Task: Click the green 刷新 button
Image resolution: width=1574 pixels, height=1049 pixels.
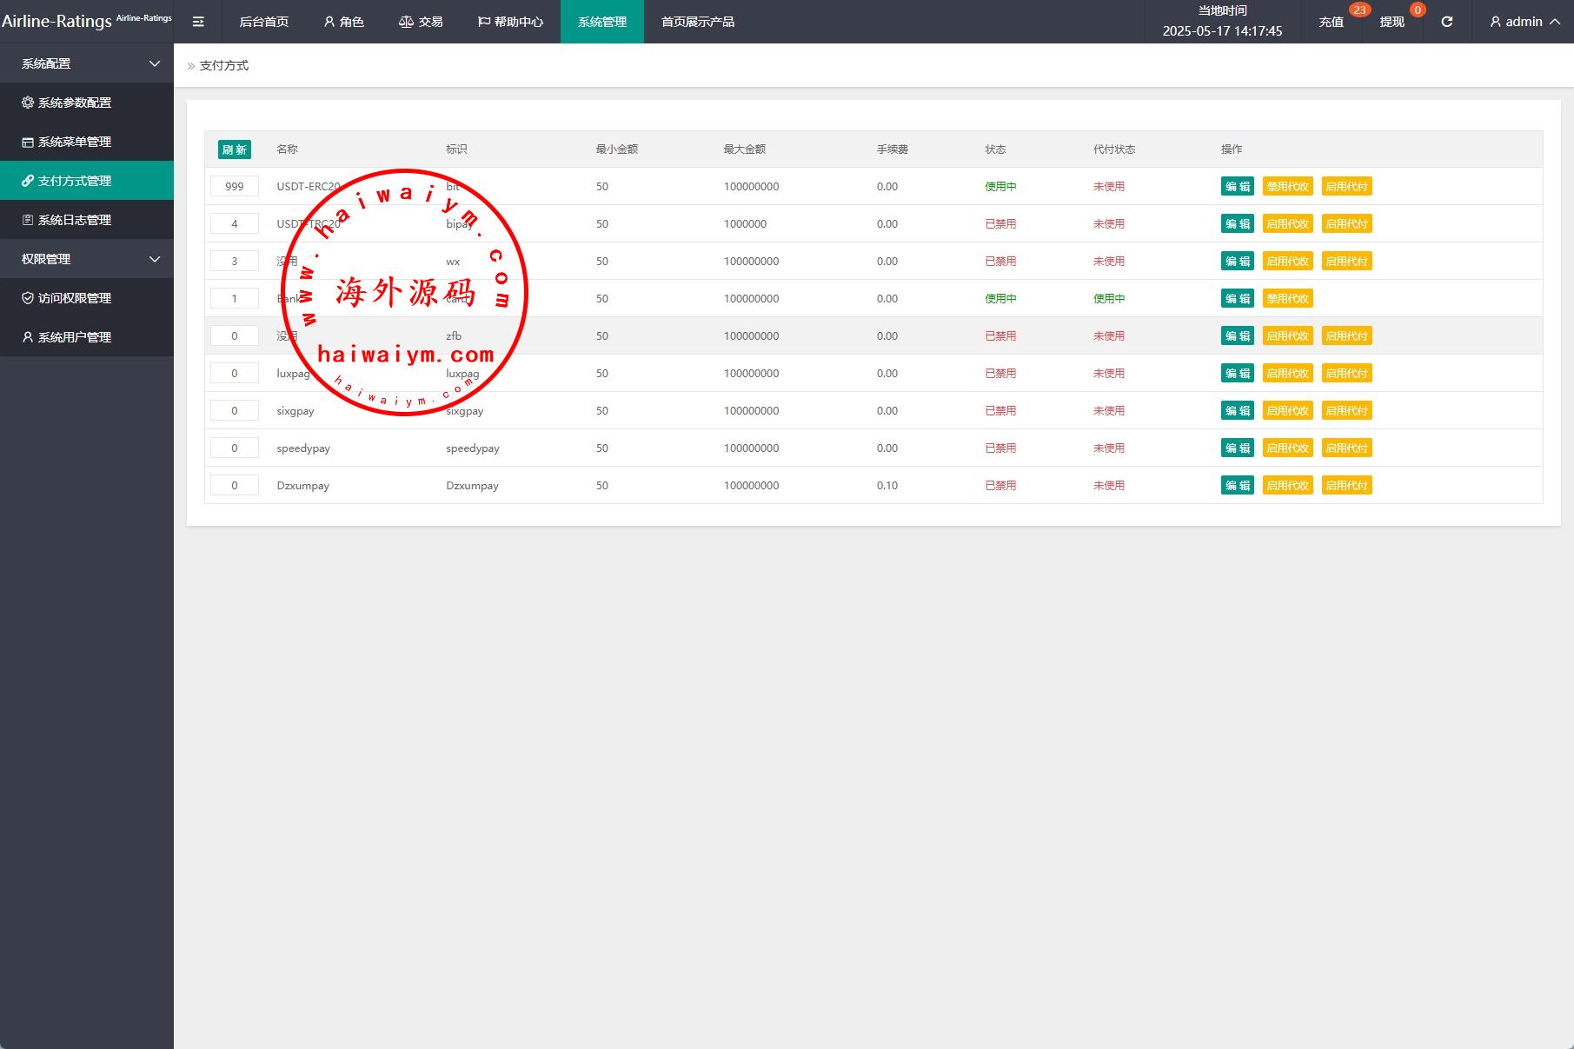Action: (234, 149)
